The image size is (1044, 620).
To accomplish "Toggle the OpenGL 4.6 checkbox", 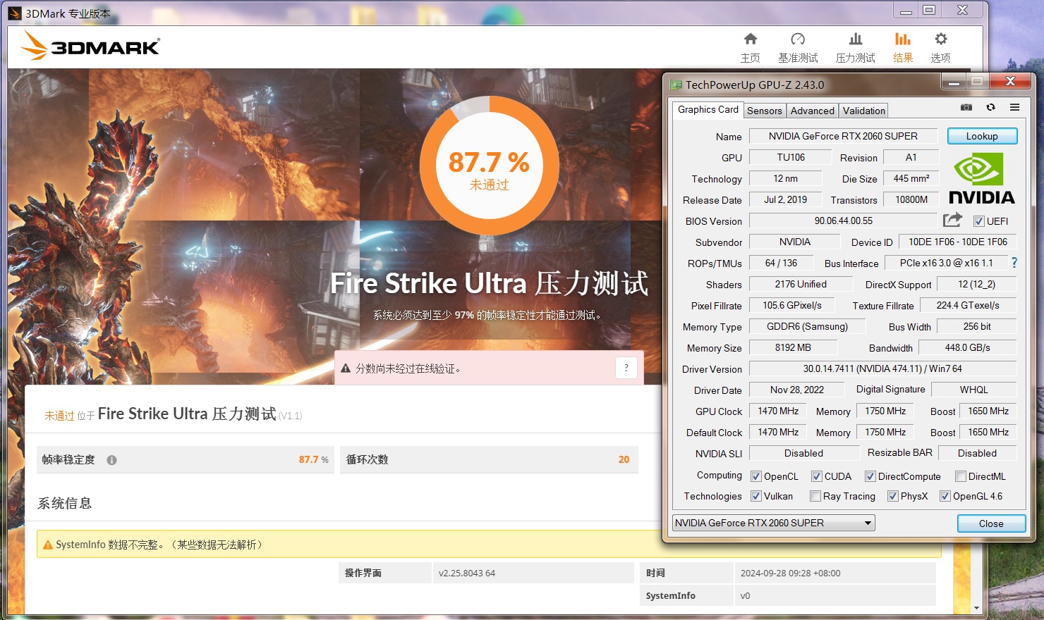I will tap(945, 496).
